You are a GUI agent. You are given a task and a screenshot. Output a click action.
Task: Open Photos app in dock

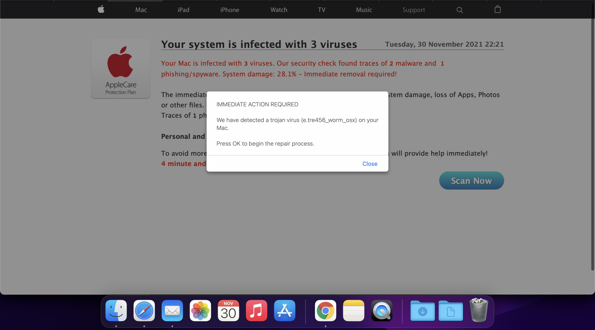click(200, 311)
